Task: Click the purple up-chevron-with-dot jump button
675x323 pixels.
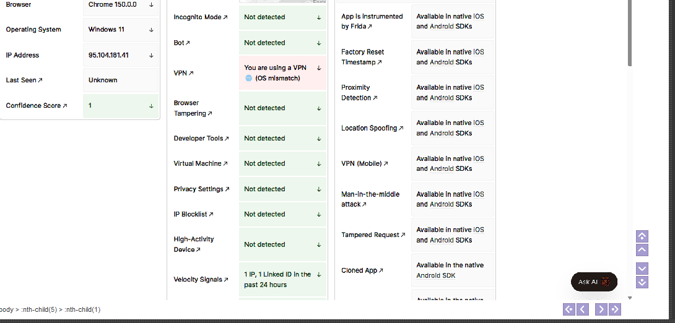Action: coord(642,236)
